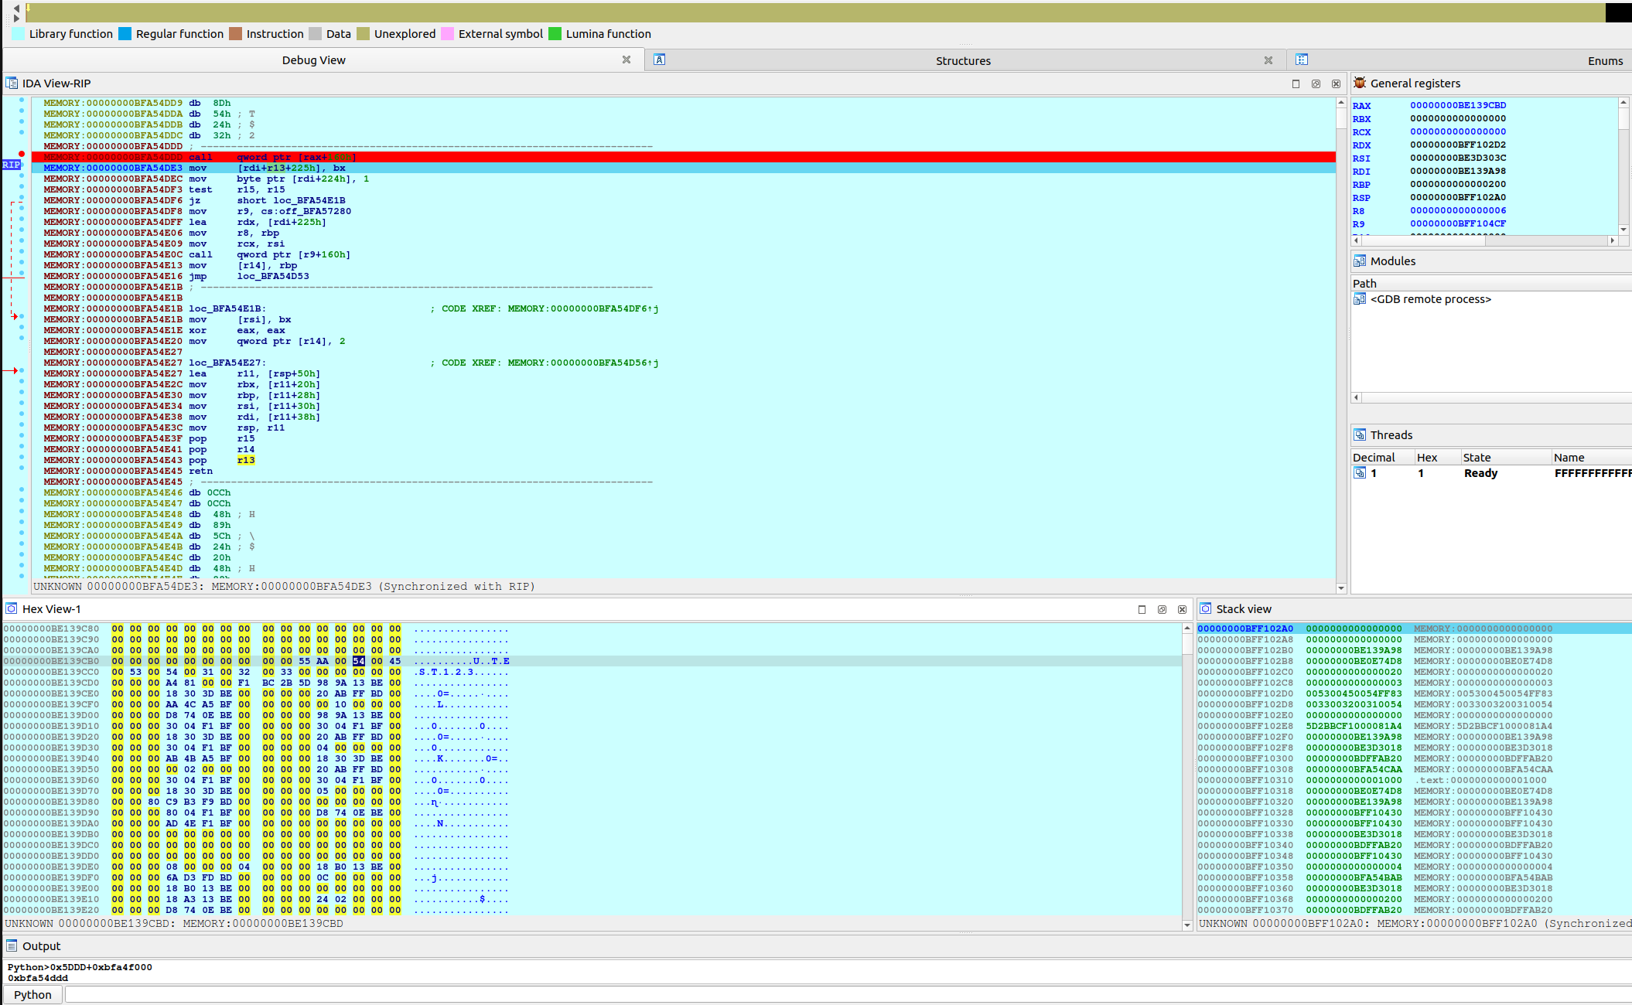Image resolution: width=1632 pixels, height=1005 pixels.
Task: Click the Enums tab icon
Action: [x=1302, y=60]
